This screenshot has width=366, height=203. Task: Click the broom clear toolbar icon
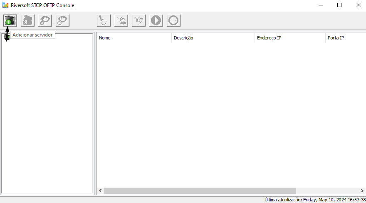pos(104,20)
